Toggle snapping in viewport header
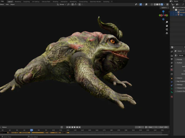Viewport: 185px width, 138px height. coord(72,5)
